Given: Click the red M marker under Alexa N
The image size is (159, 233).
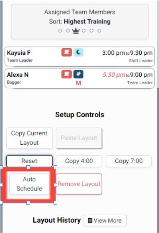Looking at the screenshot, I should 78,83.
